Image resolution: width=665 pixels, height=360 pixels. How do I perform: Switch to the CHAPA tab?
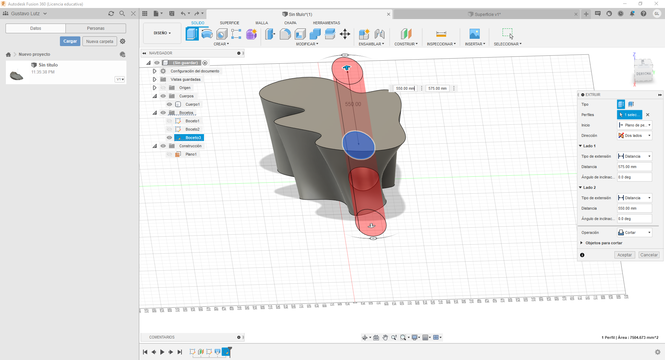290,23
